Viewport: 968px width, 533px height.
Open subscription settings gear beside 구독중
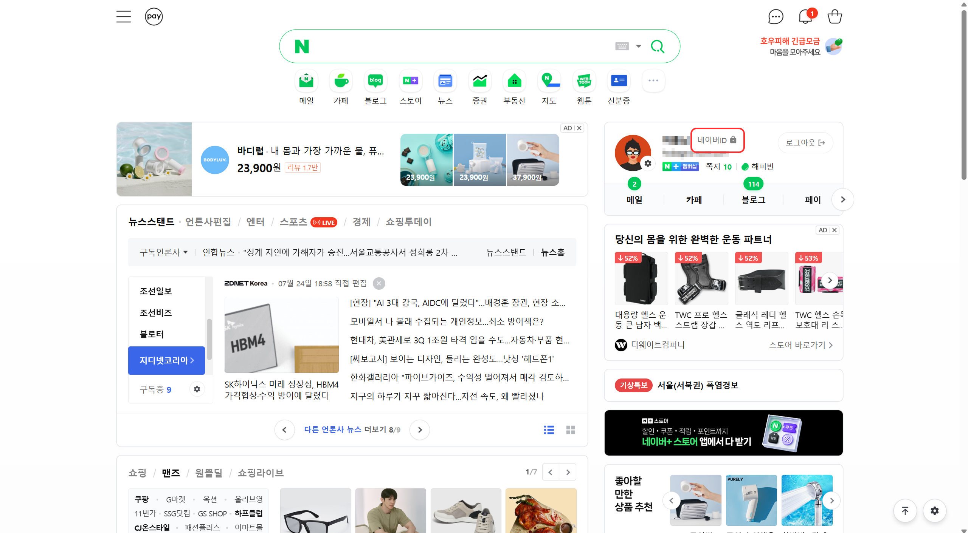tap(197, 389)
